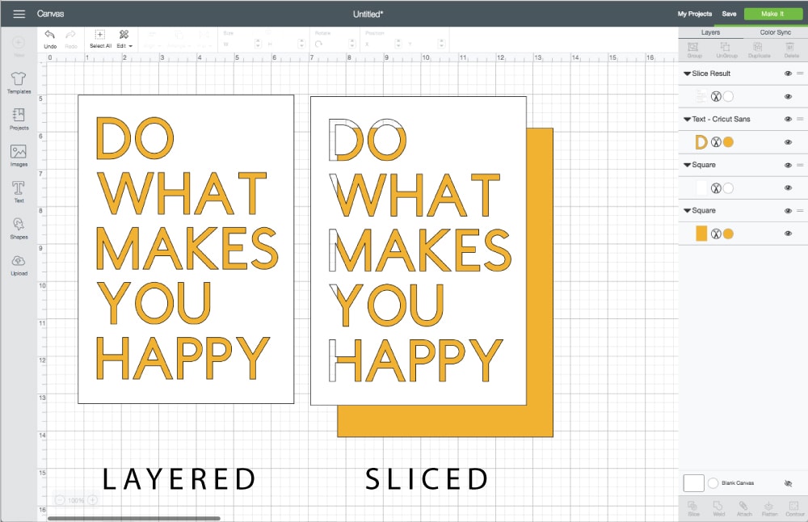Viewport: 808px width, 522px height.
Task: Click the Select All icon
Action: click(x=100, y=36)
